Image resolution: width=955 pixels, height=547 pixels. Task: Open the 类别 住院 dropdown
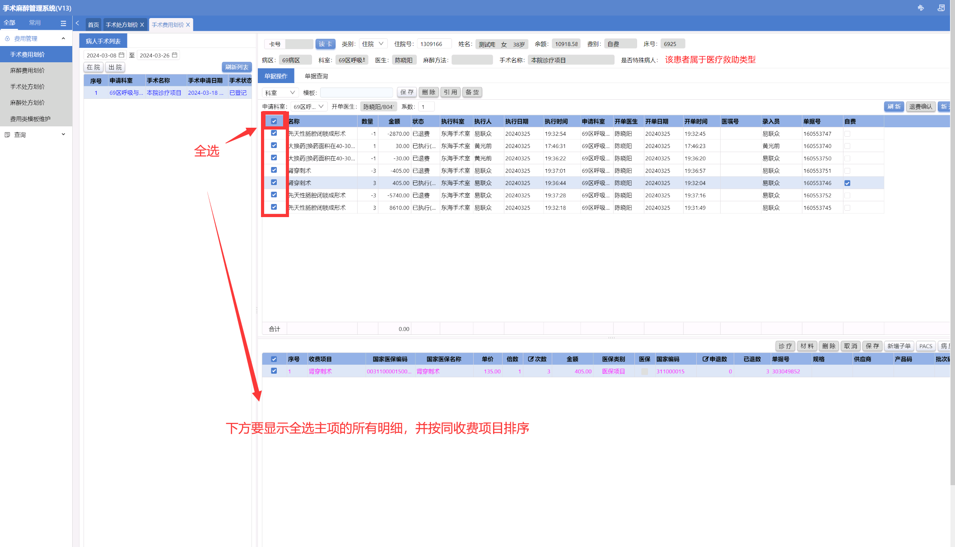pyautogui.click(x=373, y=44)
